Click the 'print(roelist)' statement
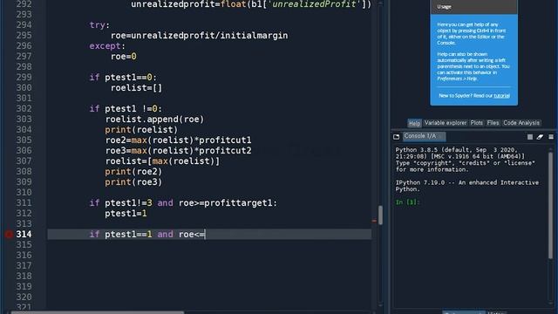This screenshot has width=558, height=314. [141, 130]
